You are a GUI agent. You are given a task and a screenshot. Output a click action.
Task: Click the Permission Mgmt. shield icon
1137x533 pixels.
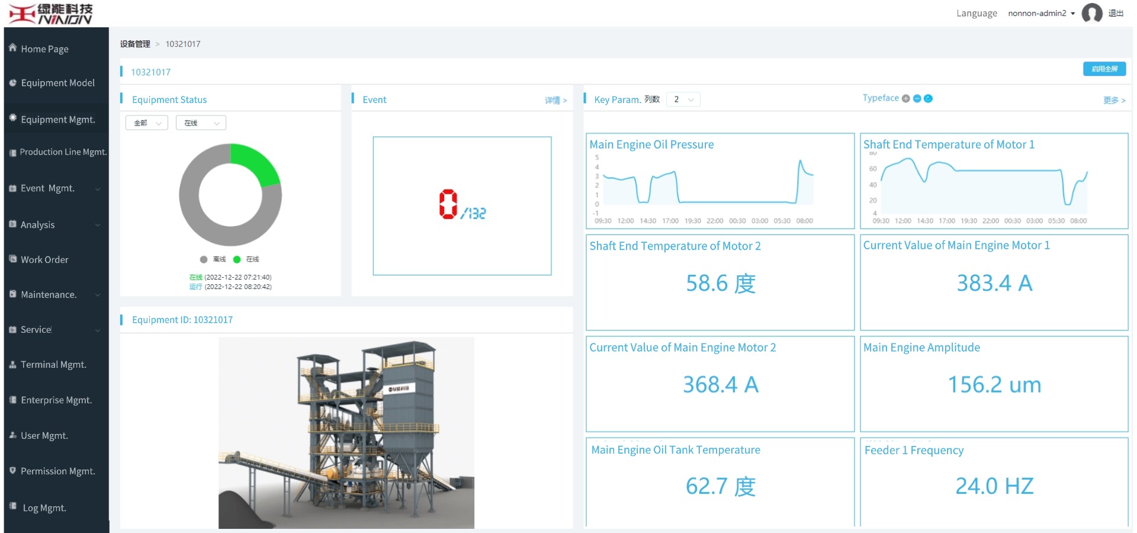coord(12,471)
